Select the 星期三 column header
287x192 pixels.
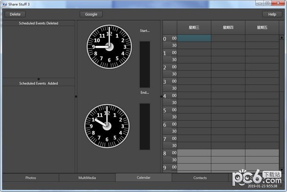coord(194,27)
